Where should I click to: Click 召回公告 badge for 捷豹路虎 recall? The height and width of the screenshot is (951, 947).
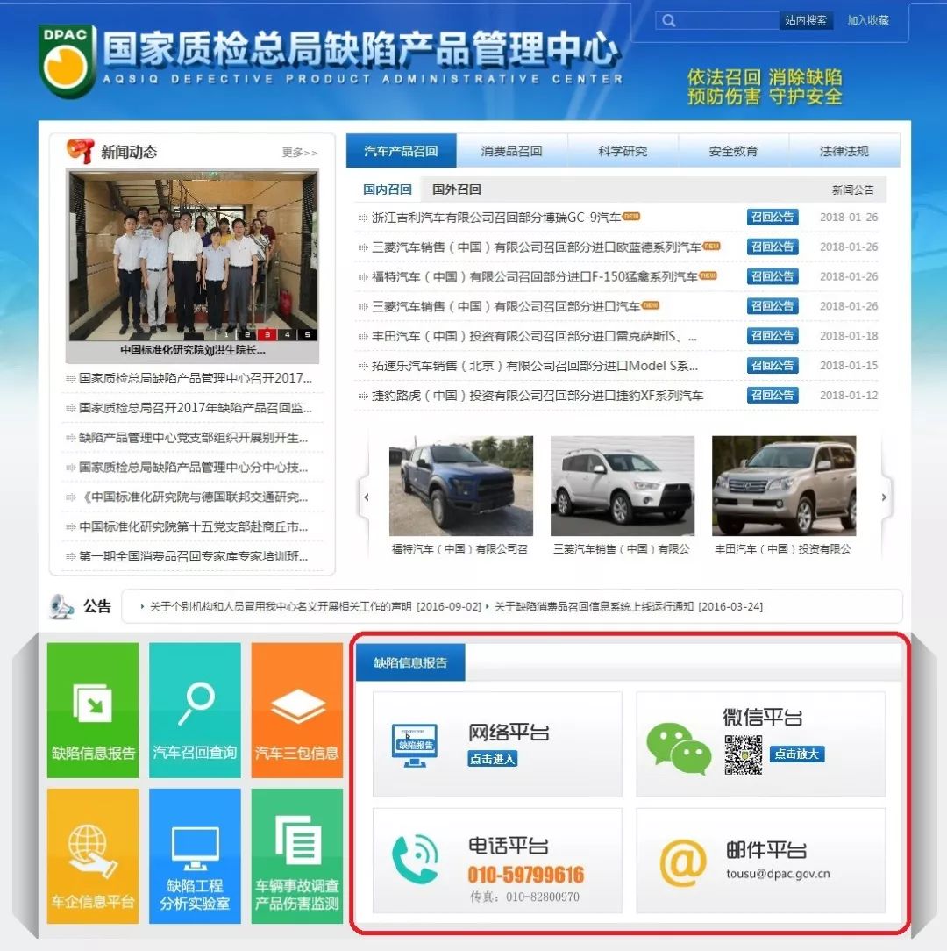(773, 396)
